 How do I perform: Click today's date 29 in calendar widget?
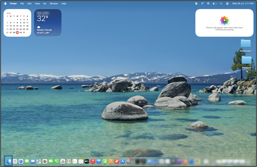coord(17,32)
